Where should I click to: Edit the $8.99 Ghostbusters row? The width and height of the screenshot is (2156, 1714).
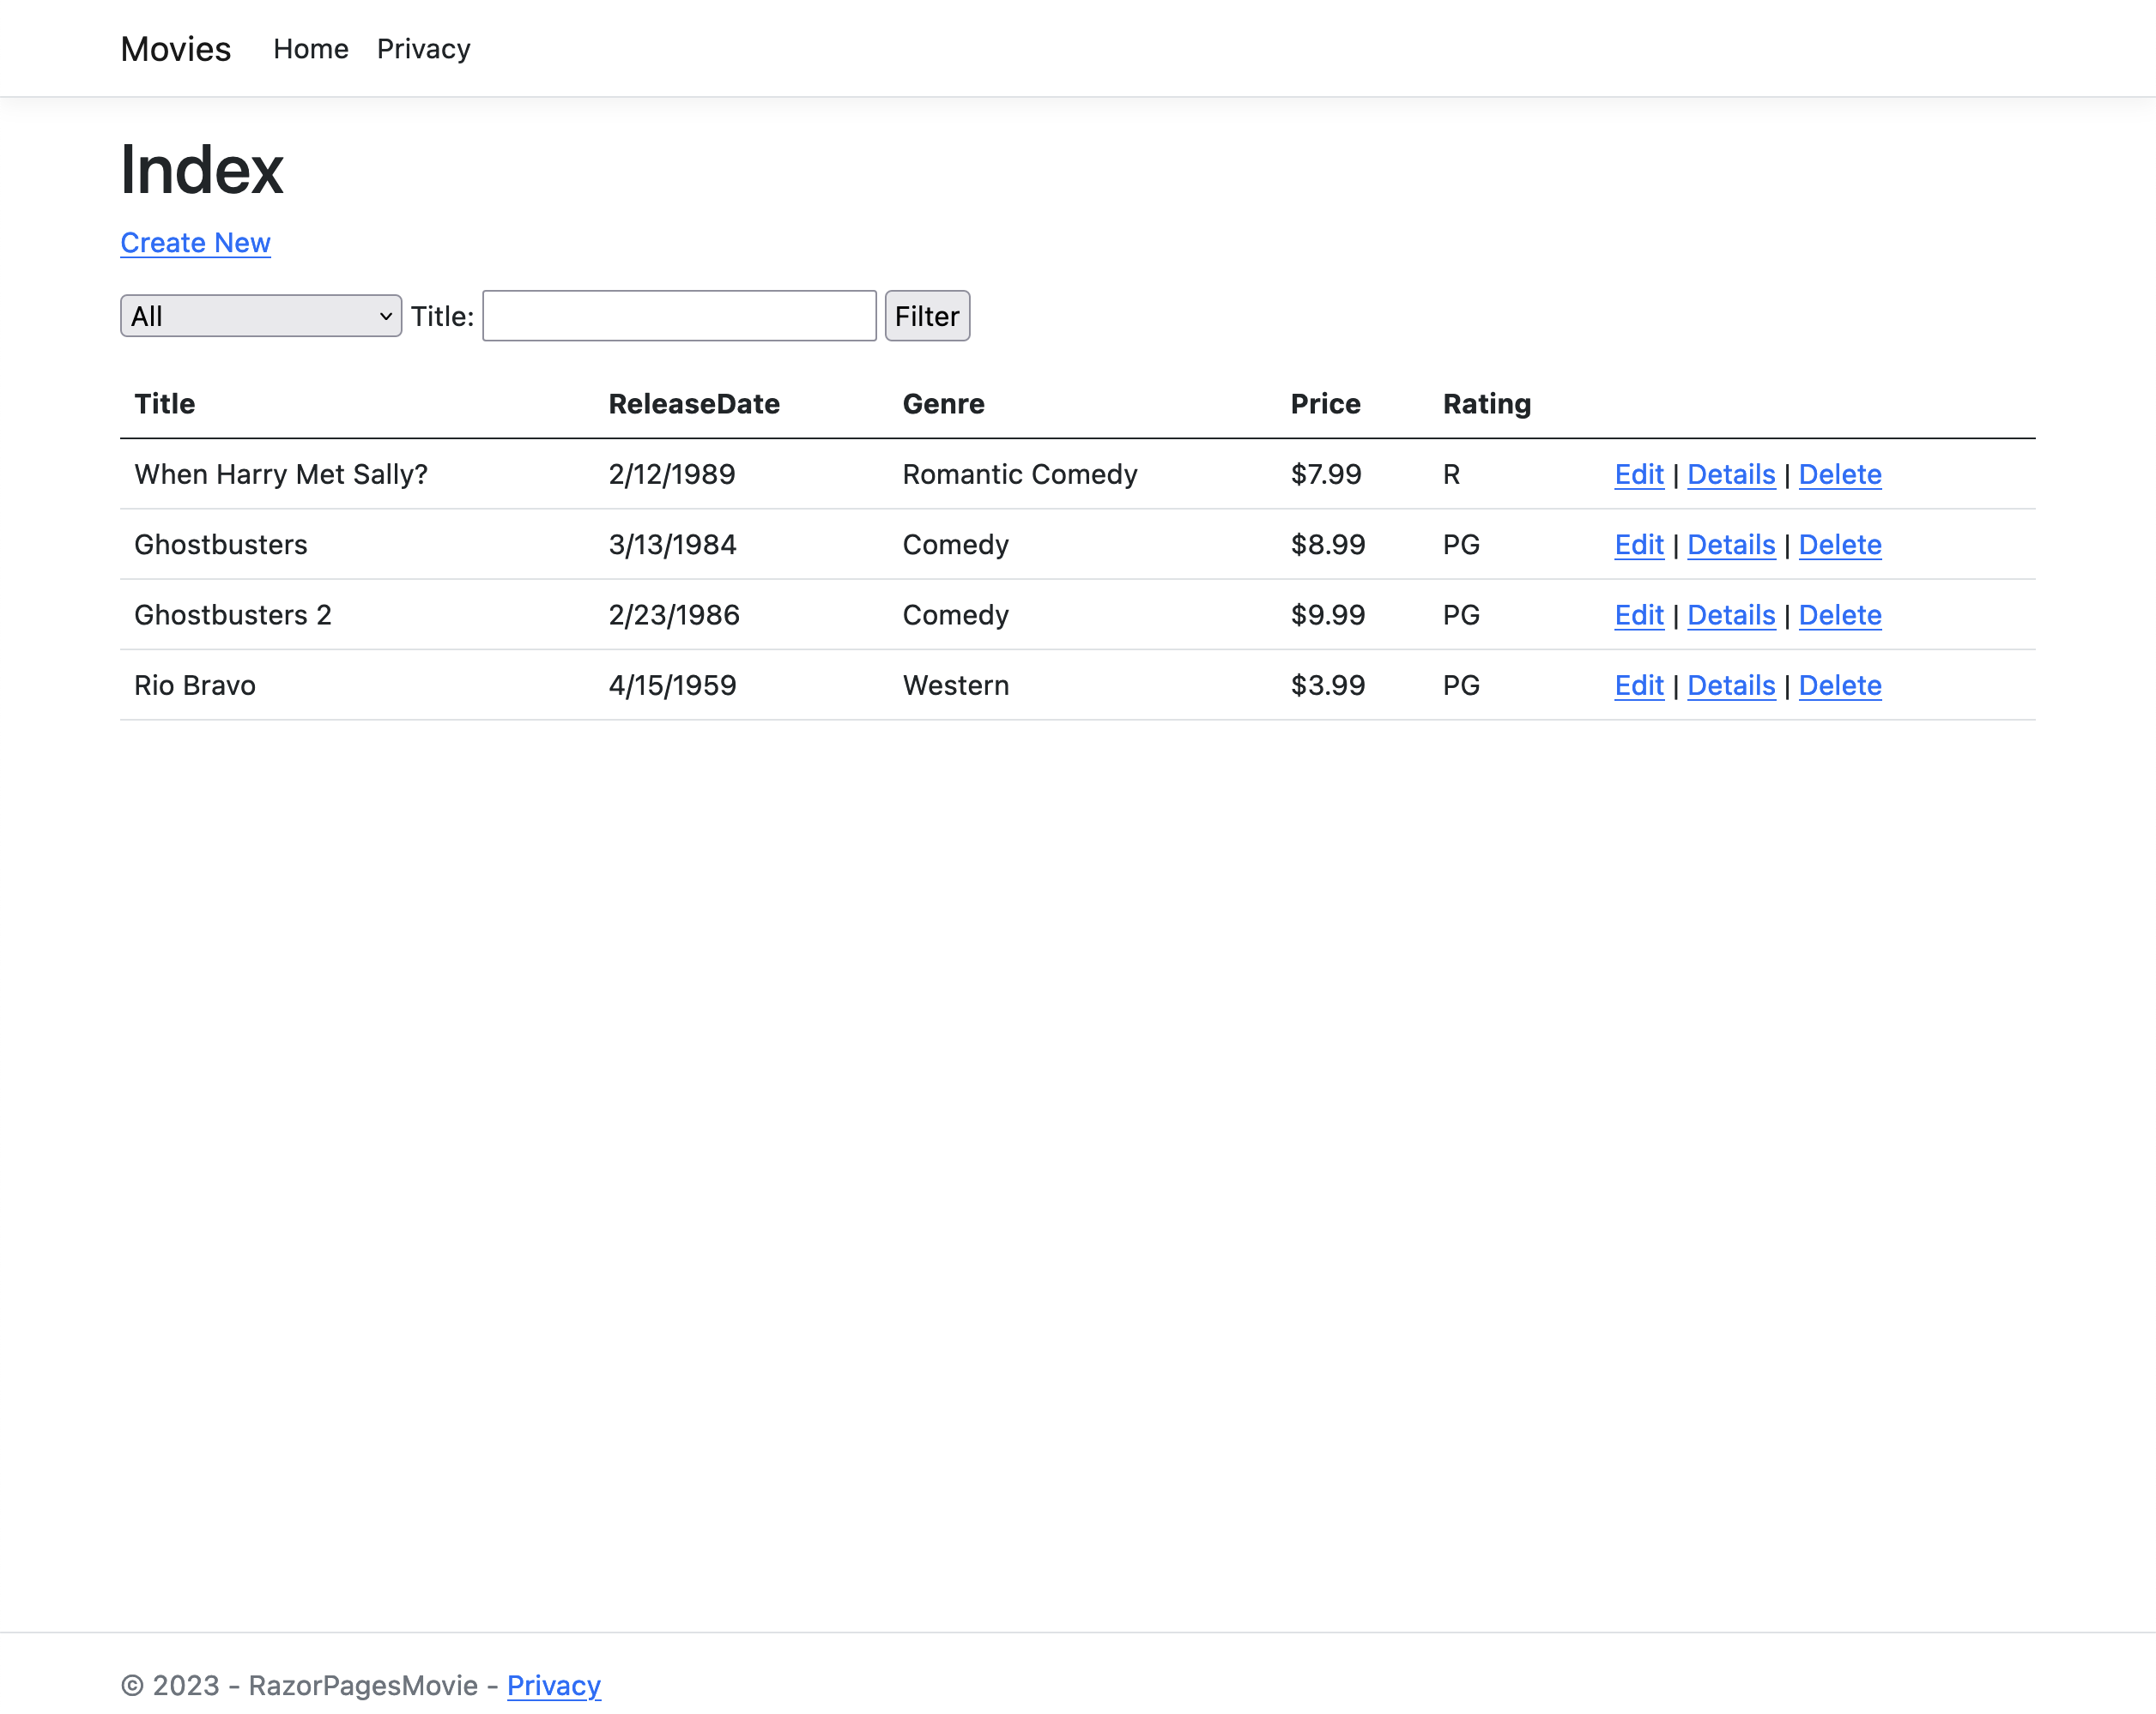click(x=1639, y=545)
